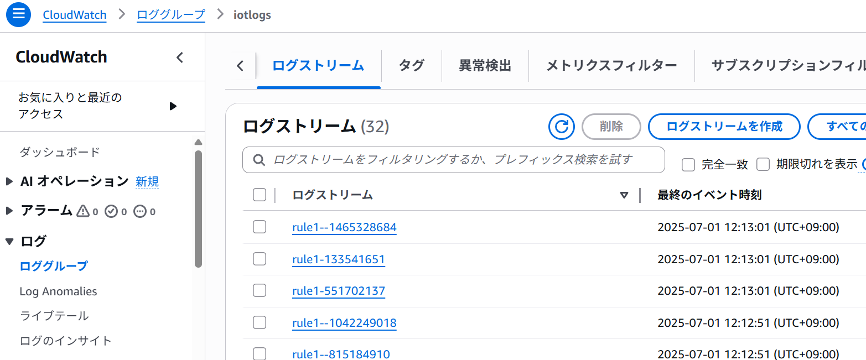Refresh the log streams list
This screenshot has width=866, height=360.
(x=562, y=127)
